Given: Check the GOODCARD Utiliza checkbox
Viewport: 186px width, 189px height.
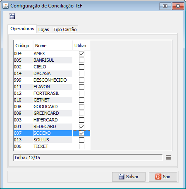Looking at the screenshot, I should (81, 107).
